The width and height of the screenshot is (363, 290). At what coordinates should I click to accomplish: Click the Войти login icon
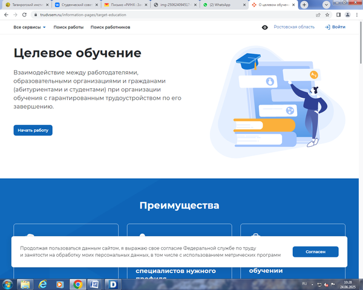327,27
